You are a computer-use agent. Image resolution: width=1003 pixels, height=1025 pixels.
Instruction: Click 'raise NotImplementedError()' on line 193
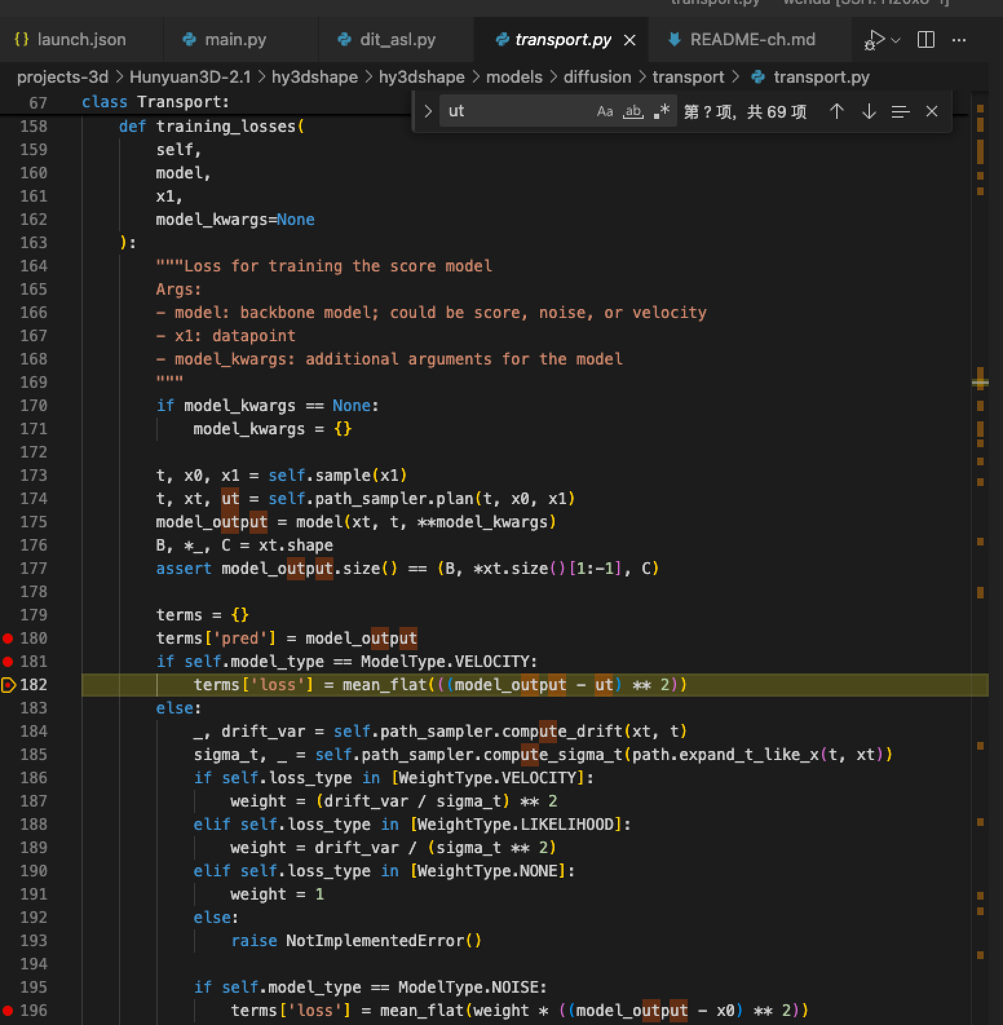click(x=356, y=941)
